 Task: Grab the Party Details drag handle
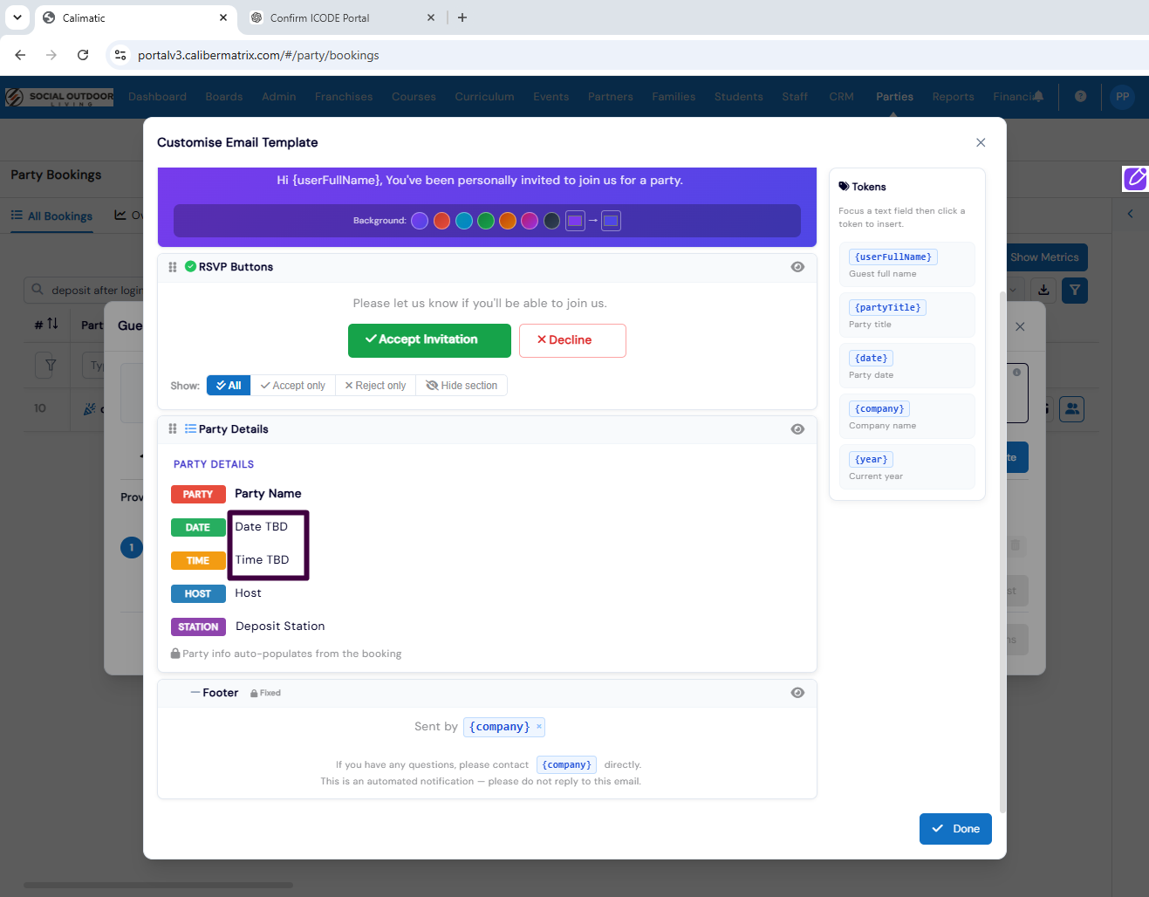point(173,429)
